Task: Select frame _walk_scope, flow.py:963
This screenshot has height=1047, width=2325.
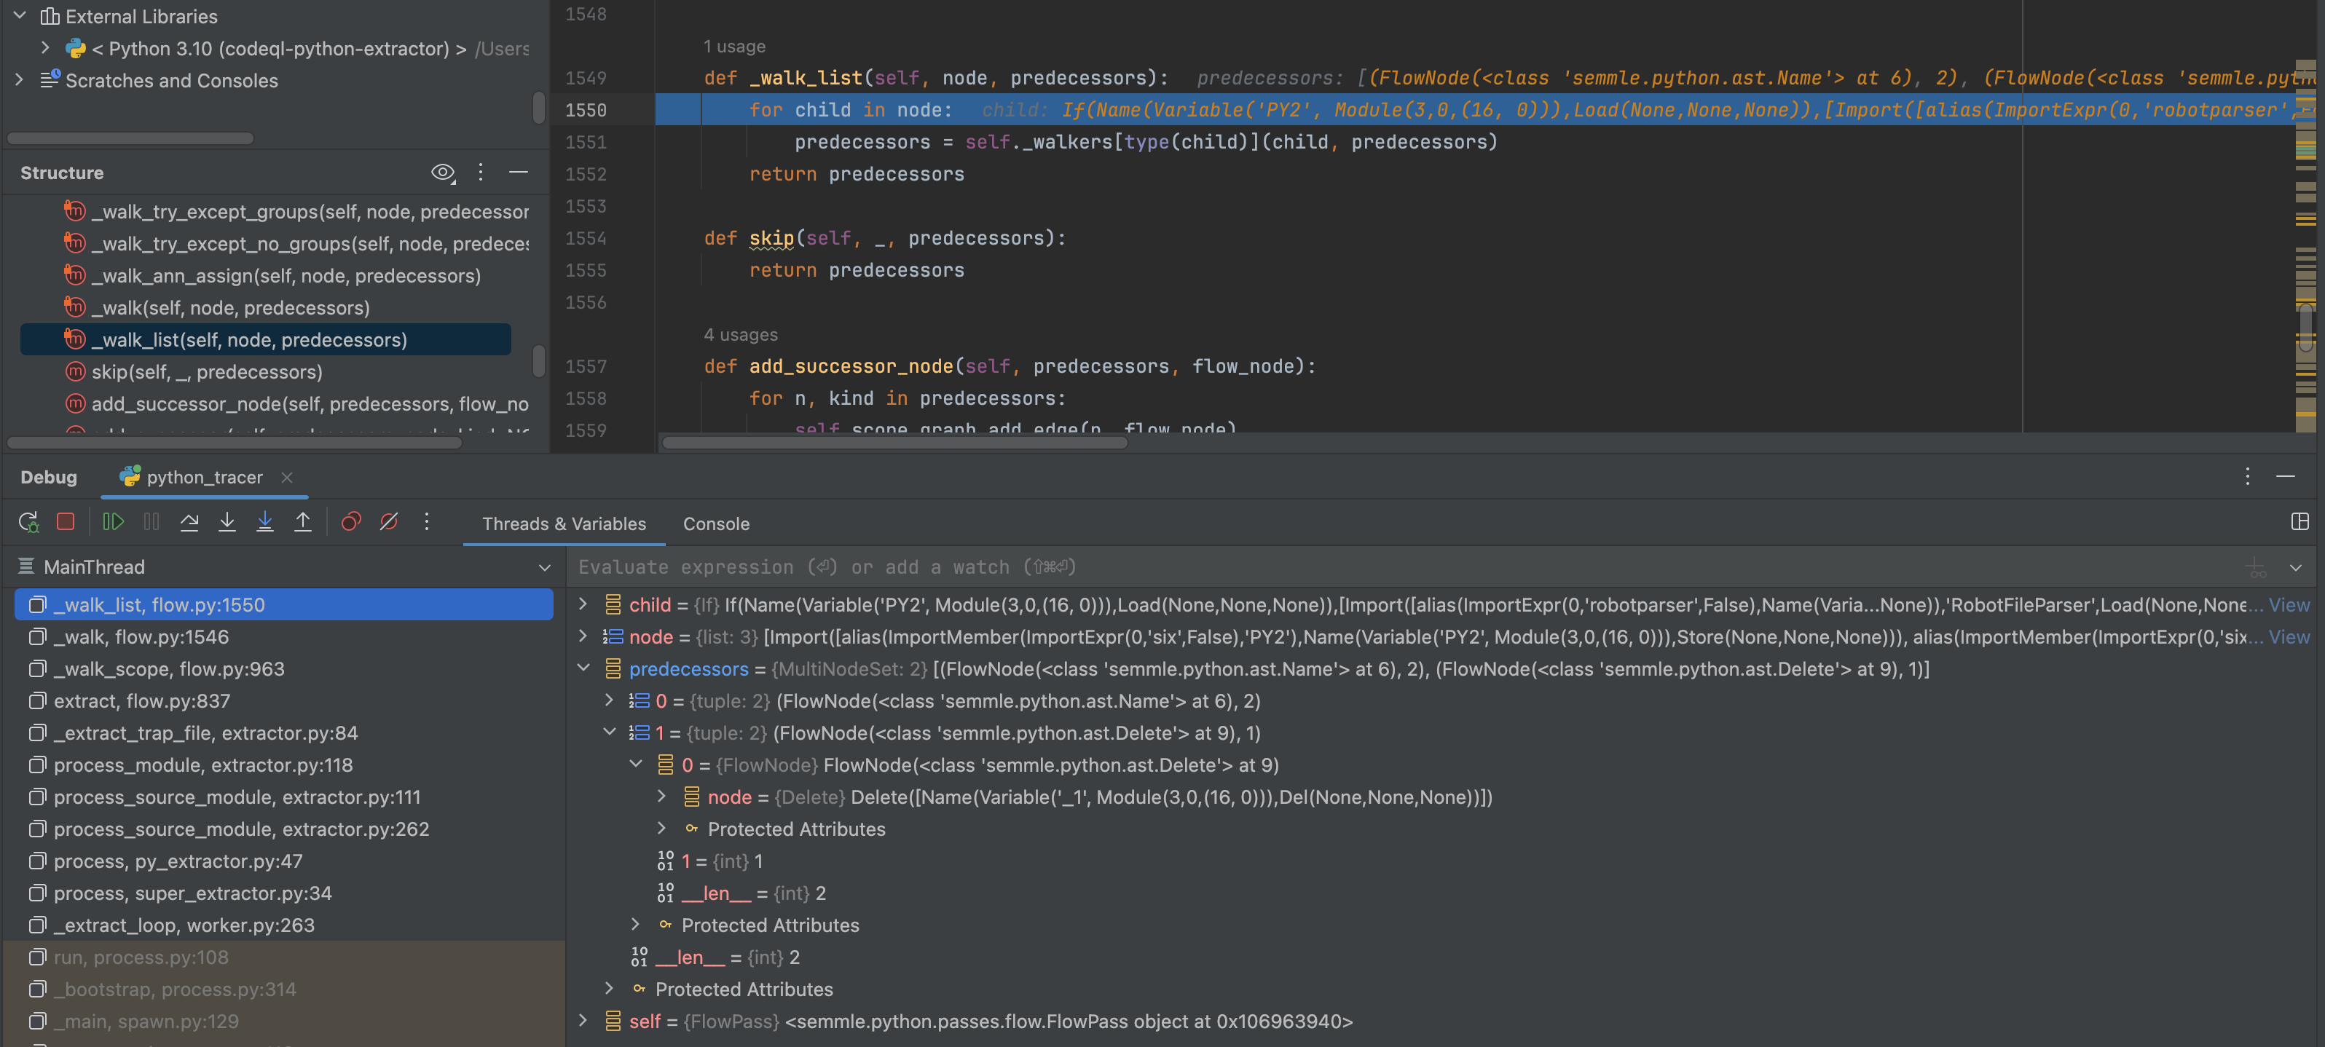Action: pyautogui.click(x=283, y=669)
